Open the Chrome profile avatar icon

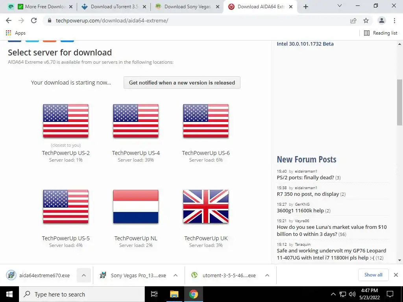pyautogui.click(x=382, y=20)
